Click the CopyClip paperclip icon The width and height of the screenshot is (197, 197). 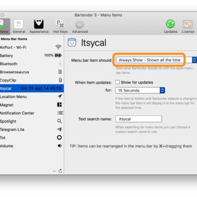click(60, 80)
